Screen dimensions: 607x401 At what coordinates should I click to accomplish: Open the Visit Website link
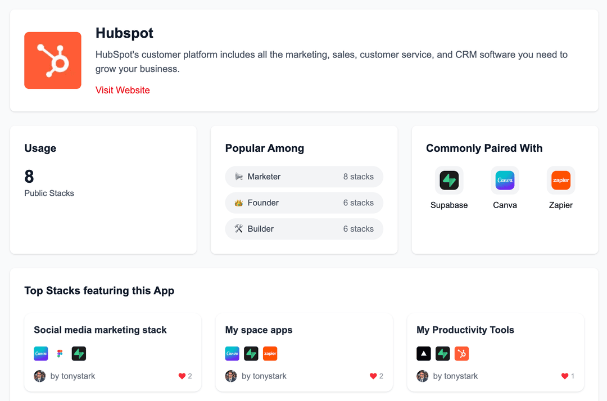click(x=123, y=90)
